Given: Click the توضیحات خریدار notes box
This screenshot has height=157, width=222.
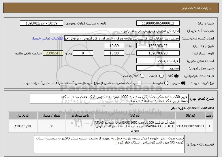Looking at the screenshot, I should click(110, 144).
